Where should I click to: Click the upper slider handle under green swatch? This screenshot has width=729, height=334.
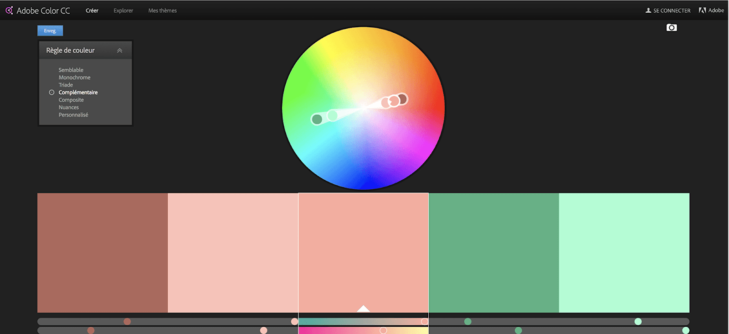click(467, 322)
